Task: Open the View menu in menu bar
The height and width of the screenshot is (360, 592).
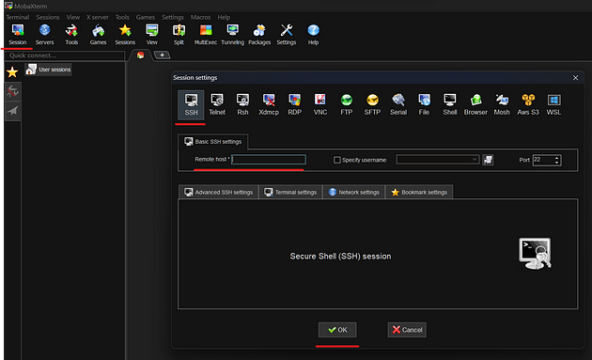Action: pos(73,17)
